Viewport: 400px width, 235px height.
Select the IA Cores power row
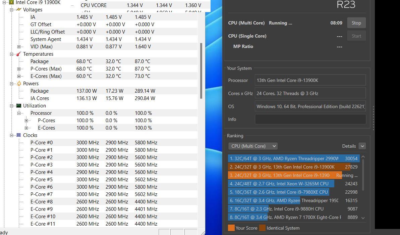[114, 98]
